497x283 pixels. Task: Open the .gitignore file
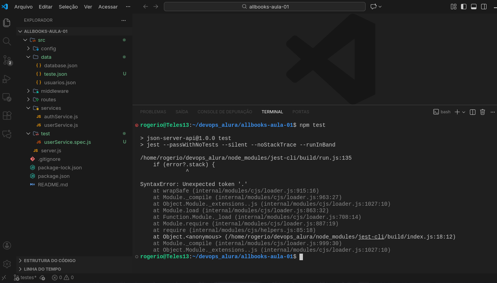point(74,159)
